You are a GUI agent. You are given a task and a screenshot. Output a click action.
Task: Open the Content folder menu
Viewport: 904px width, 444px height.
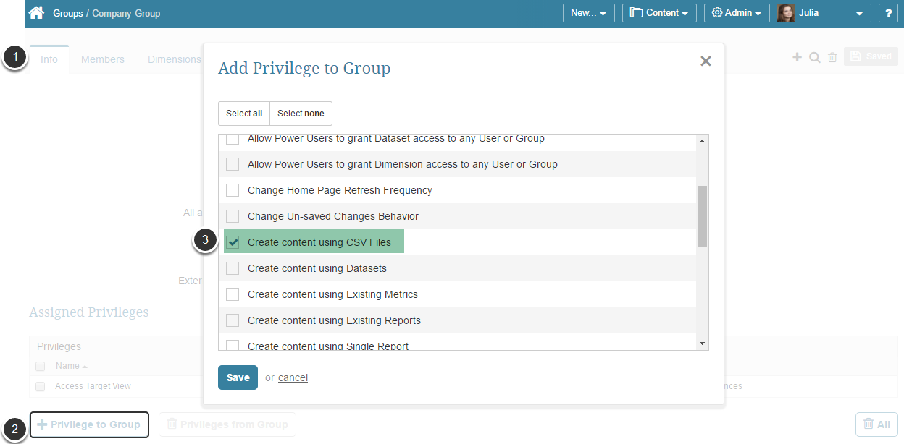click(658, 12)
